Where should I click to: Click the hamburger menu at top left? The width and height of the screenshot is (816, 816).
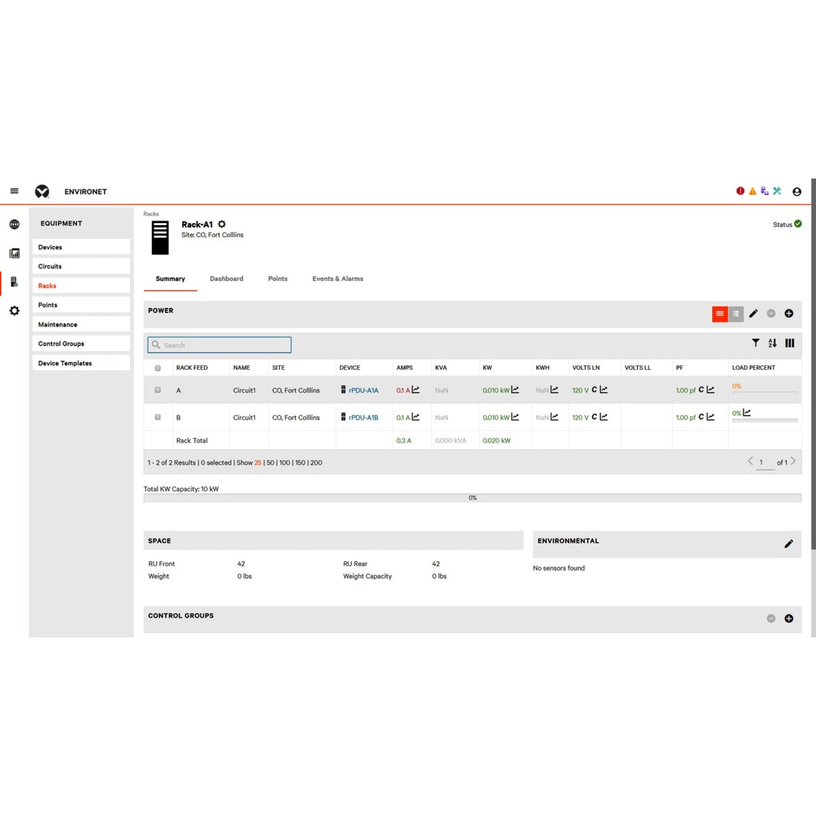point(14,191)
